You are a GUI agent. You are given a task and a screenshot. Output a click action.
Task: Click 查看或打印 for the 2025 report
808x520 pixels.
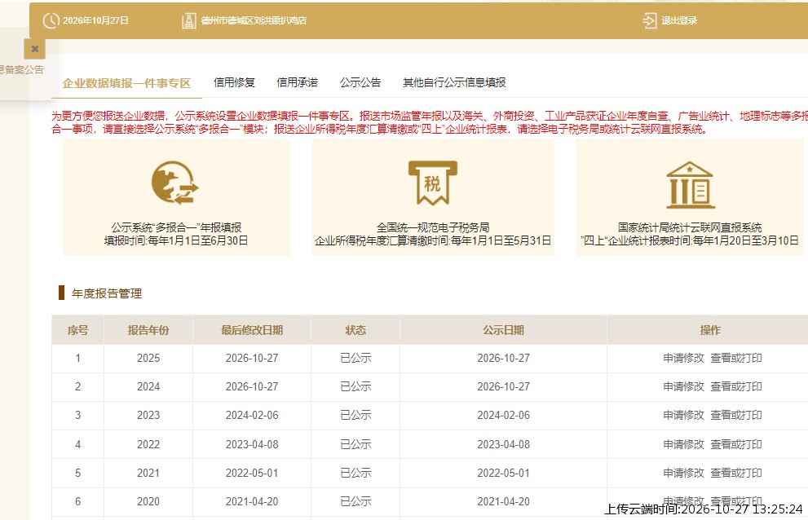(736, 358)
